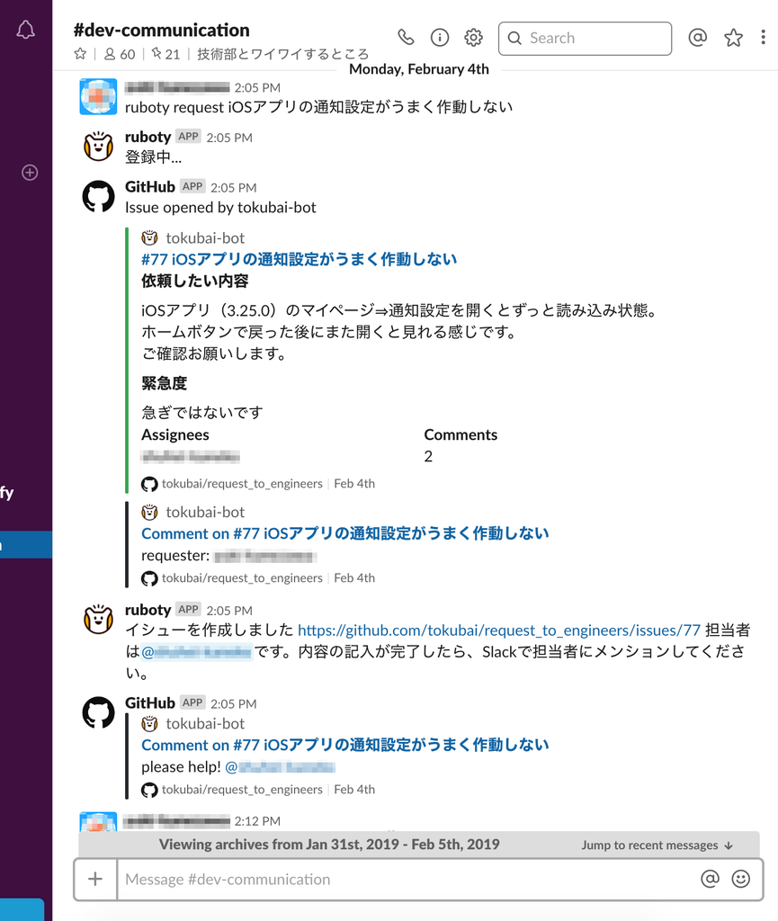
Task: Click the channel title #dev-communication
Action: [162, 30]
